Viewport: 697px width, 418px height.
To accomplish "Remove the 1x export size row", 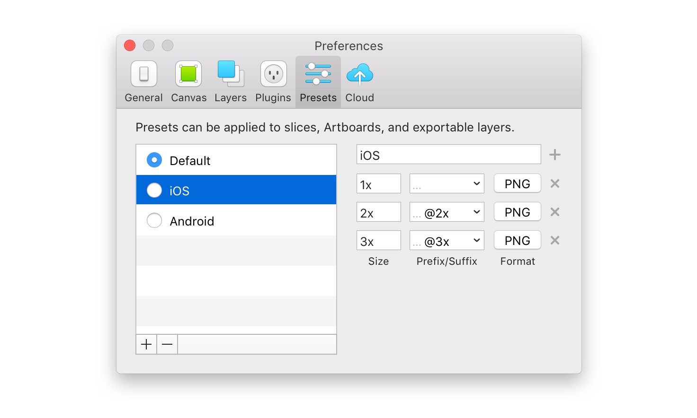I will (555, 183).
